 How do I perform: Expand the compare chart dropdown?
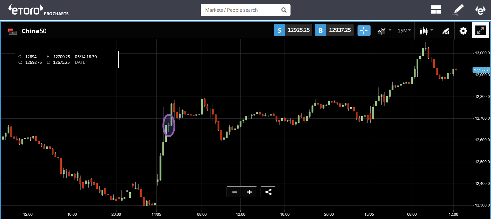coord(384,31)
